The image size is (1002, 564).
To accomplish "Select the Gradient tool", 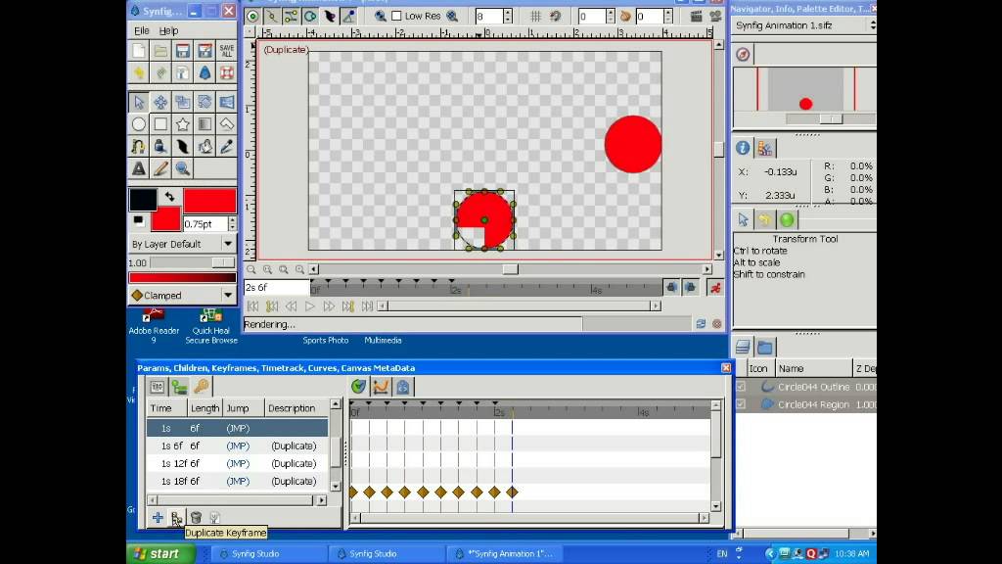I will coord(205,124).
